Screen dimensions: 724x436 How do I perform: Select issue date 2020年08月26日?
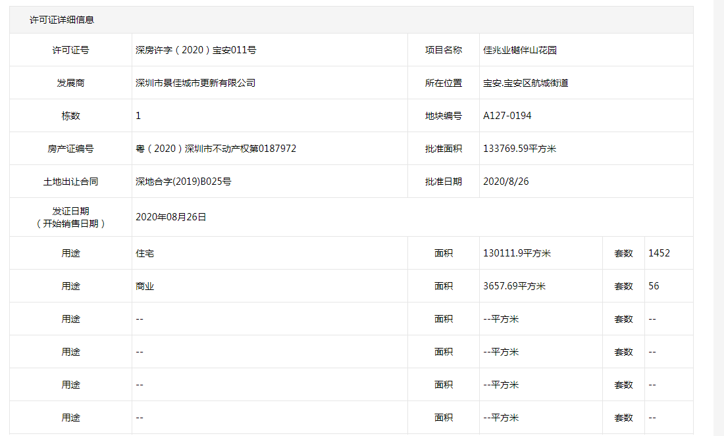(171, 217)
